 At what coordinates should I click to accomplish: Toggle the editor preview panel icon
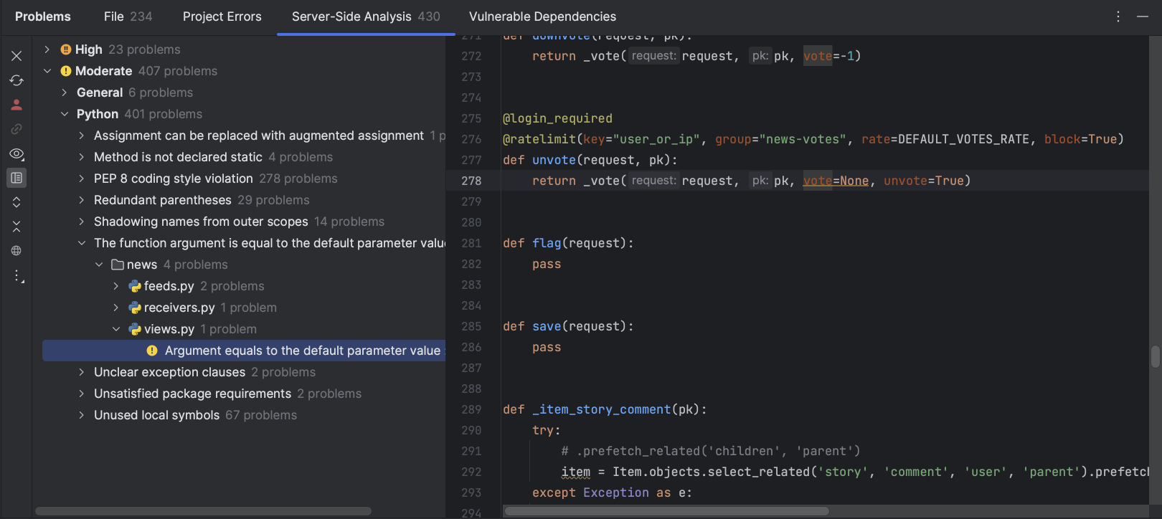click(16, 178)
